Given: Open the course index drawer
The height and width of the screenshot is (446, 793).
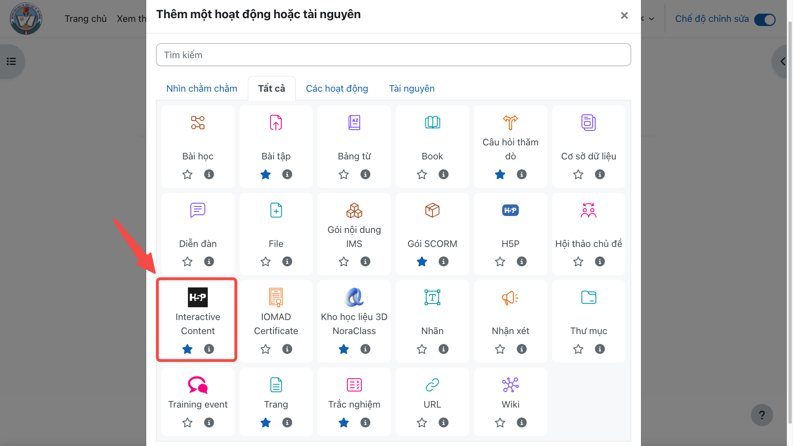Looking at the screenshot, I should point(12,62).
